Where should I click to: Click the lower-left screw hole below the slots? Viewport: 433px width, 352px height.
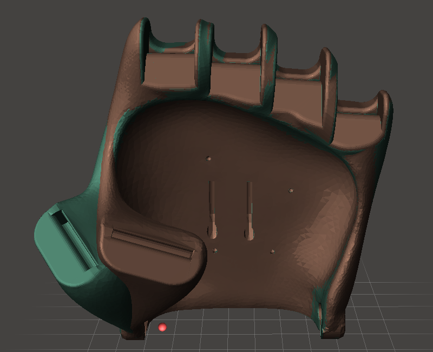click(215, 251)
